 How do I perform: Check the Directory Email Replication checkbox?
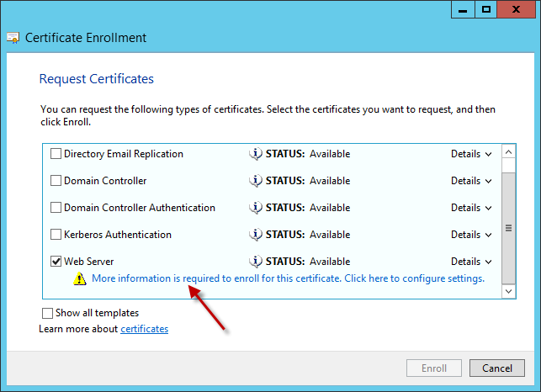click(x=56, y=154)
